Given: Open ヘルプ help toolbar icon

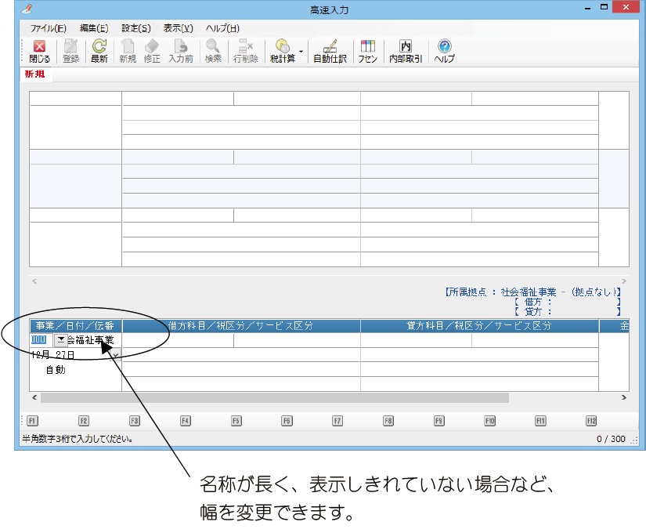Looking at the screenshot, I should [x=444, y=52].
